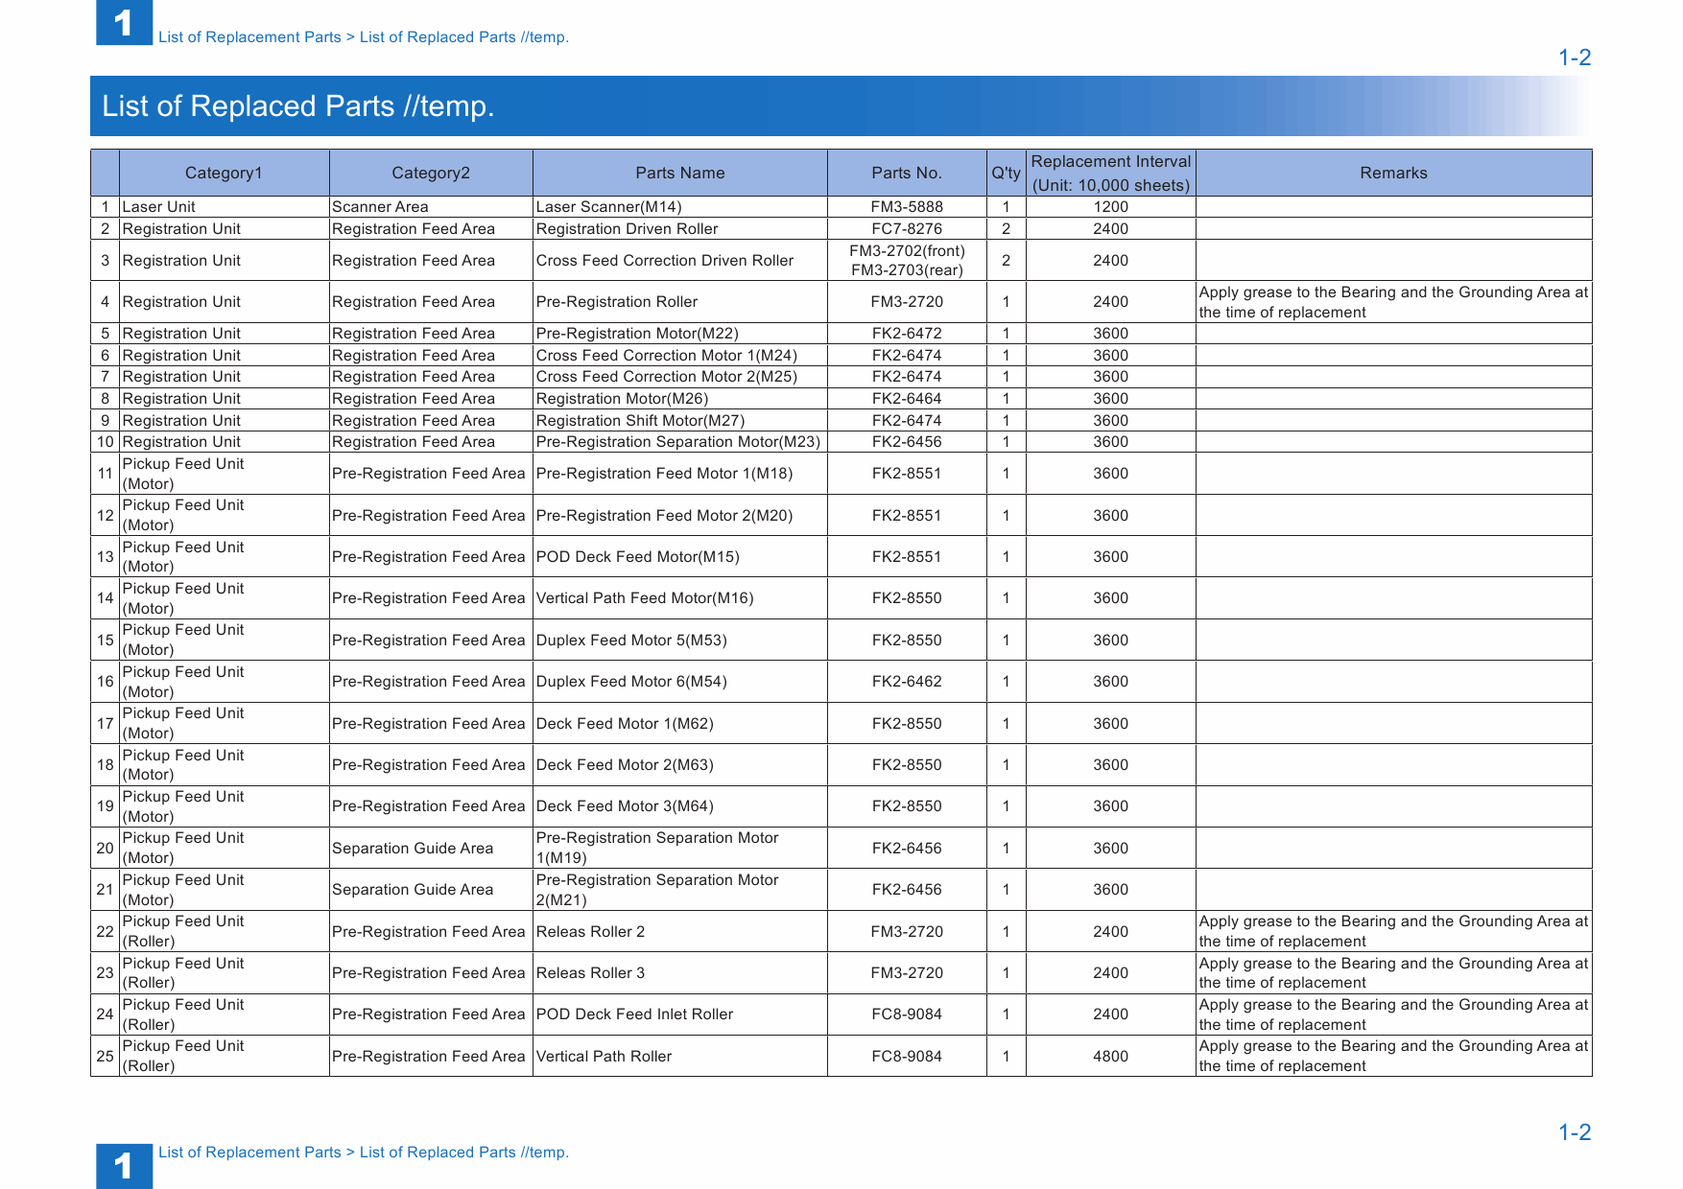The image size is (1683, 1189).
Task: Select the 'Laser Unit' Category1 cell
Action: click(x=224, y=207)
